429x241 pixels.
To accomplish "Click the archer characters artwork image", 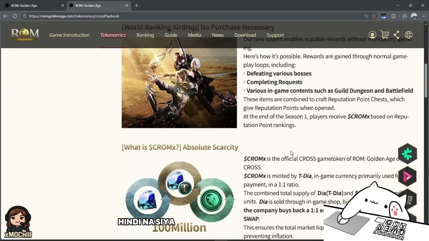I will point(179,83).
